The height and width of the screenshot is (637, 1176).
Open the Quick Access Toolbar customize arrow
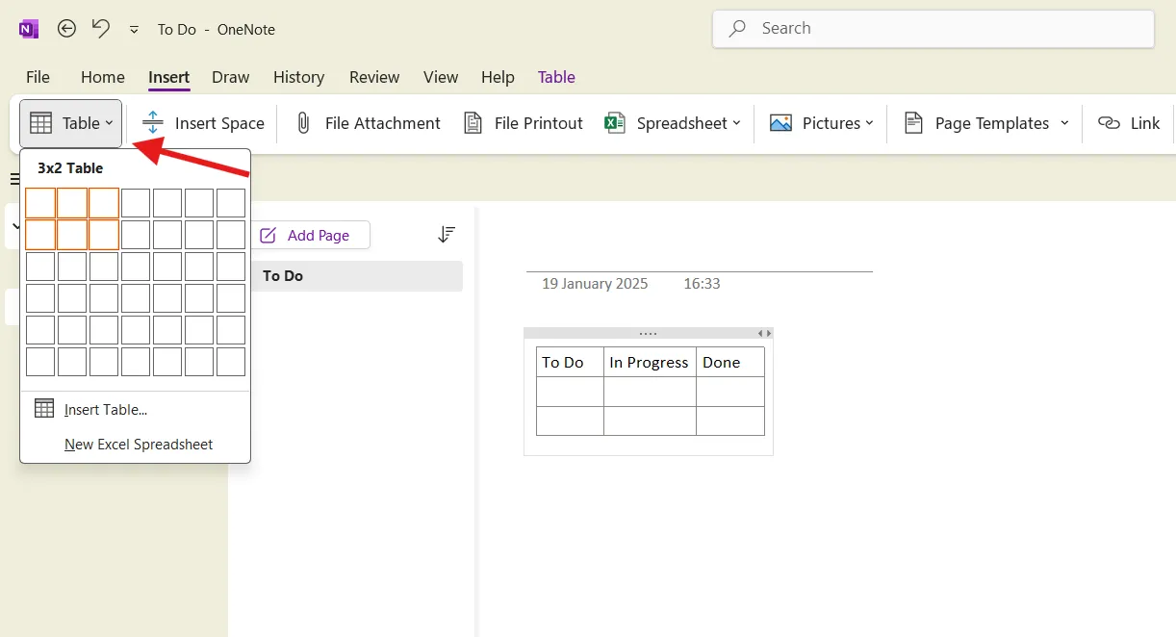134,30
